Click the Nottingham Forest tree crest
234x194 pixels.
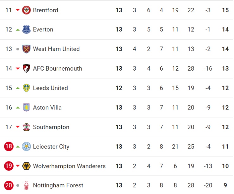click(27, 185)
